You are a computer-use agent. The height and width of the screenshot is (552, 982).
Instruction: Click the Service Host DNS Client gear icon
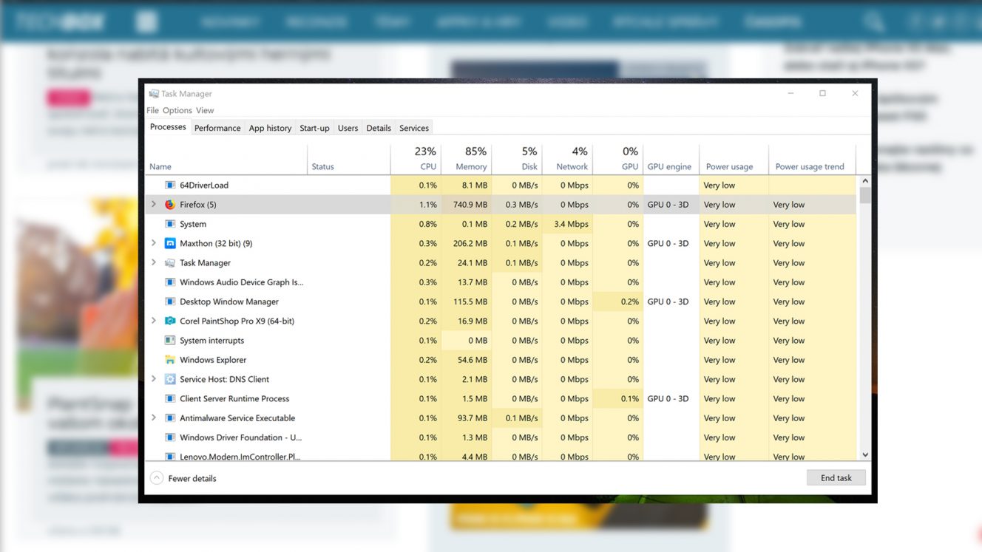[170, 379]
